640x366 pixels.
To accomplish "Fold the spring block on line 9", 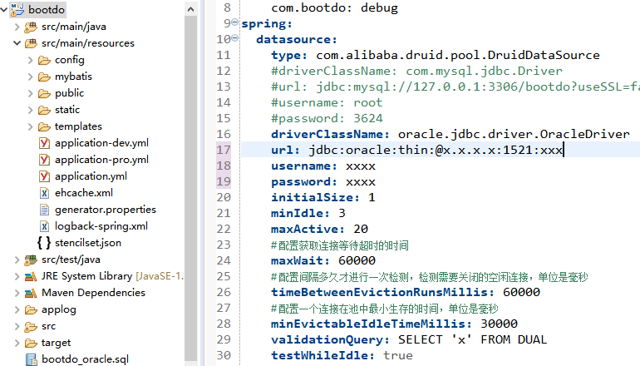I will [234, 22].
